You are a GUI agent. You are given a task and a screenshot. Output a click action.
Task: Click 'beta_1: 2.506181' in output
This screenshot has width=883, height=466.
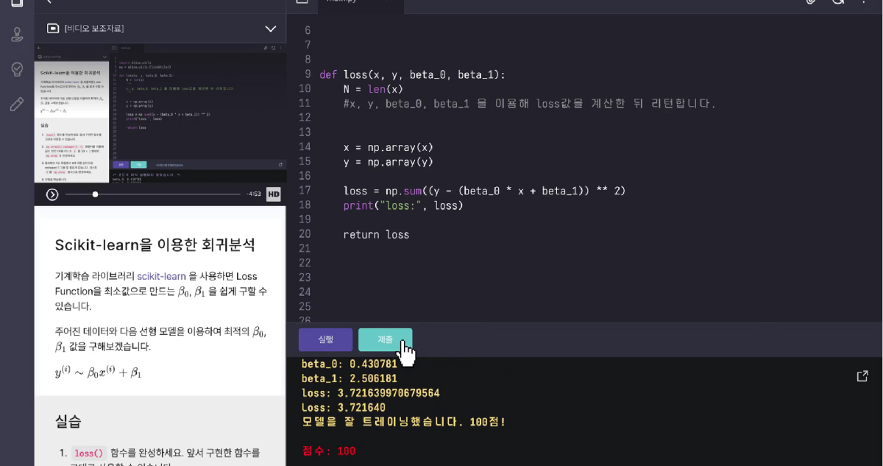[350, 378]
